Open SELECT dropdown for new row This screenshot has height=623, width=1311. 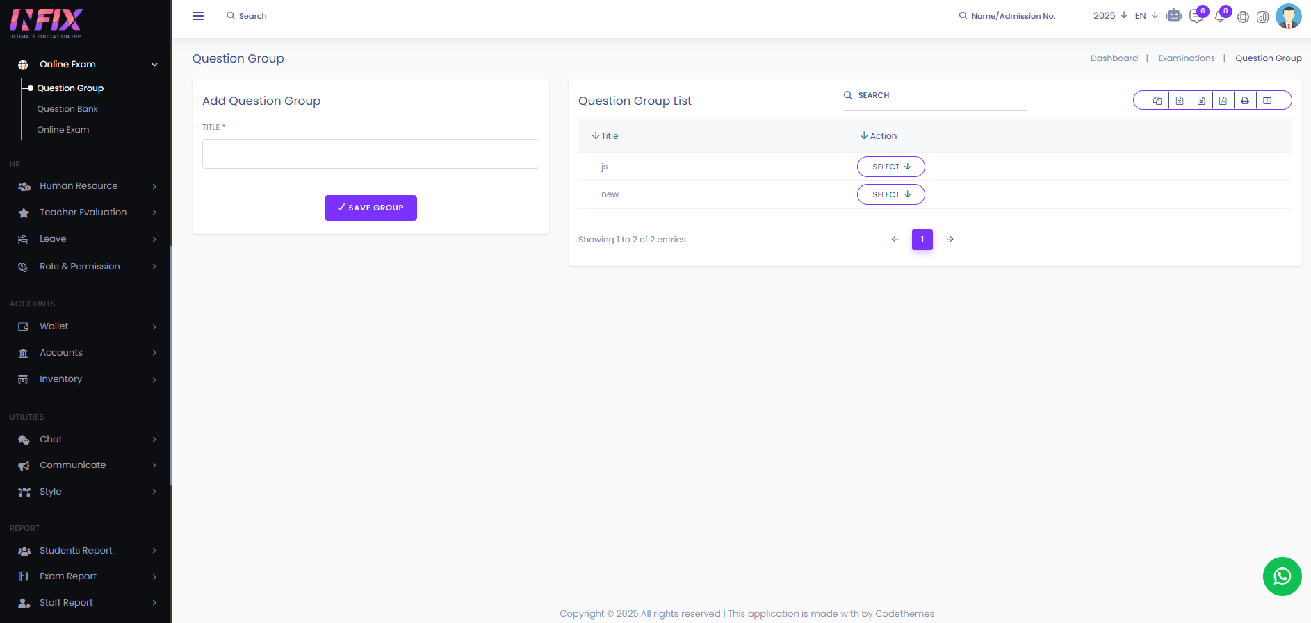coord(891,194)
